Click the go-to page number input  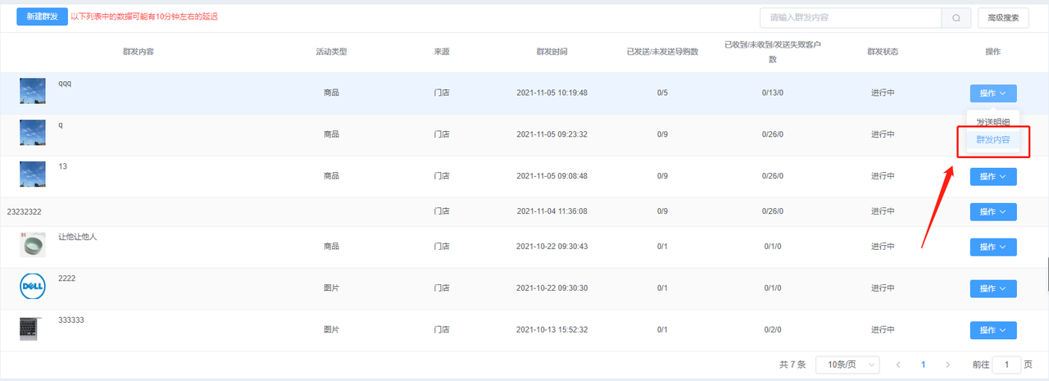click(1006, 364)
